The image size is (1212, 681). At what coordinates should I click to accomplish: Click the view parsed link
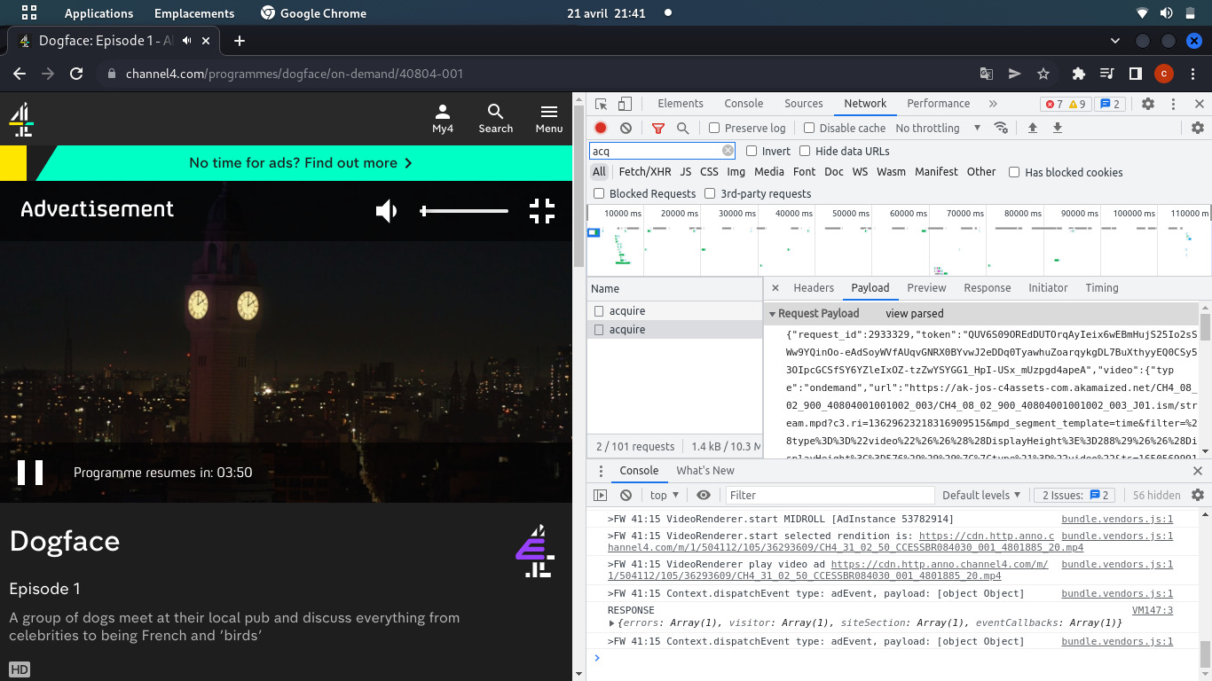914,314
